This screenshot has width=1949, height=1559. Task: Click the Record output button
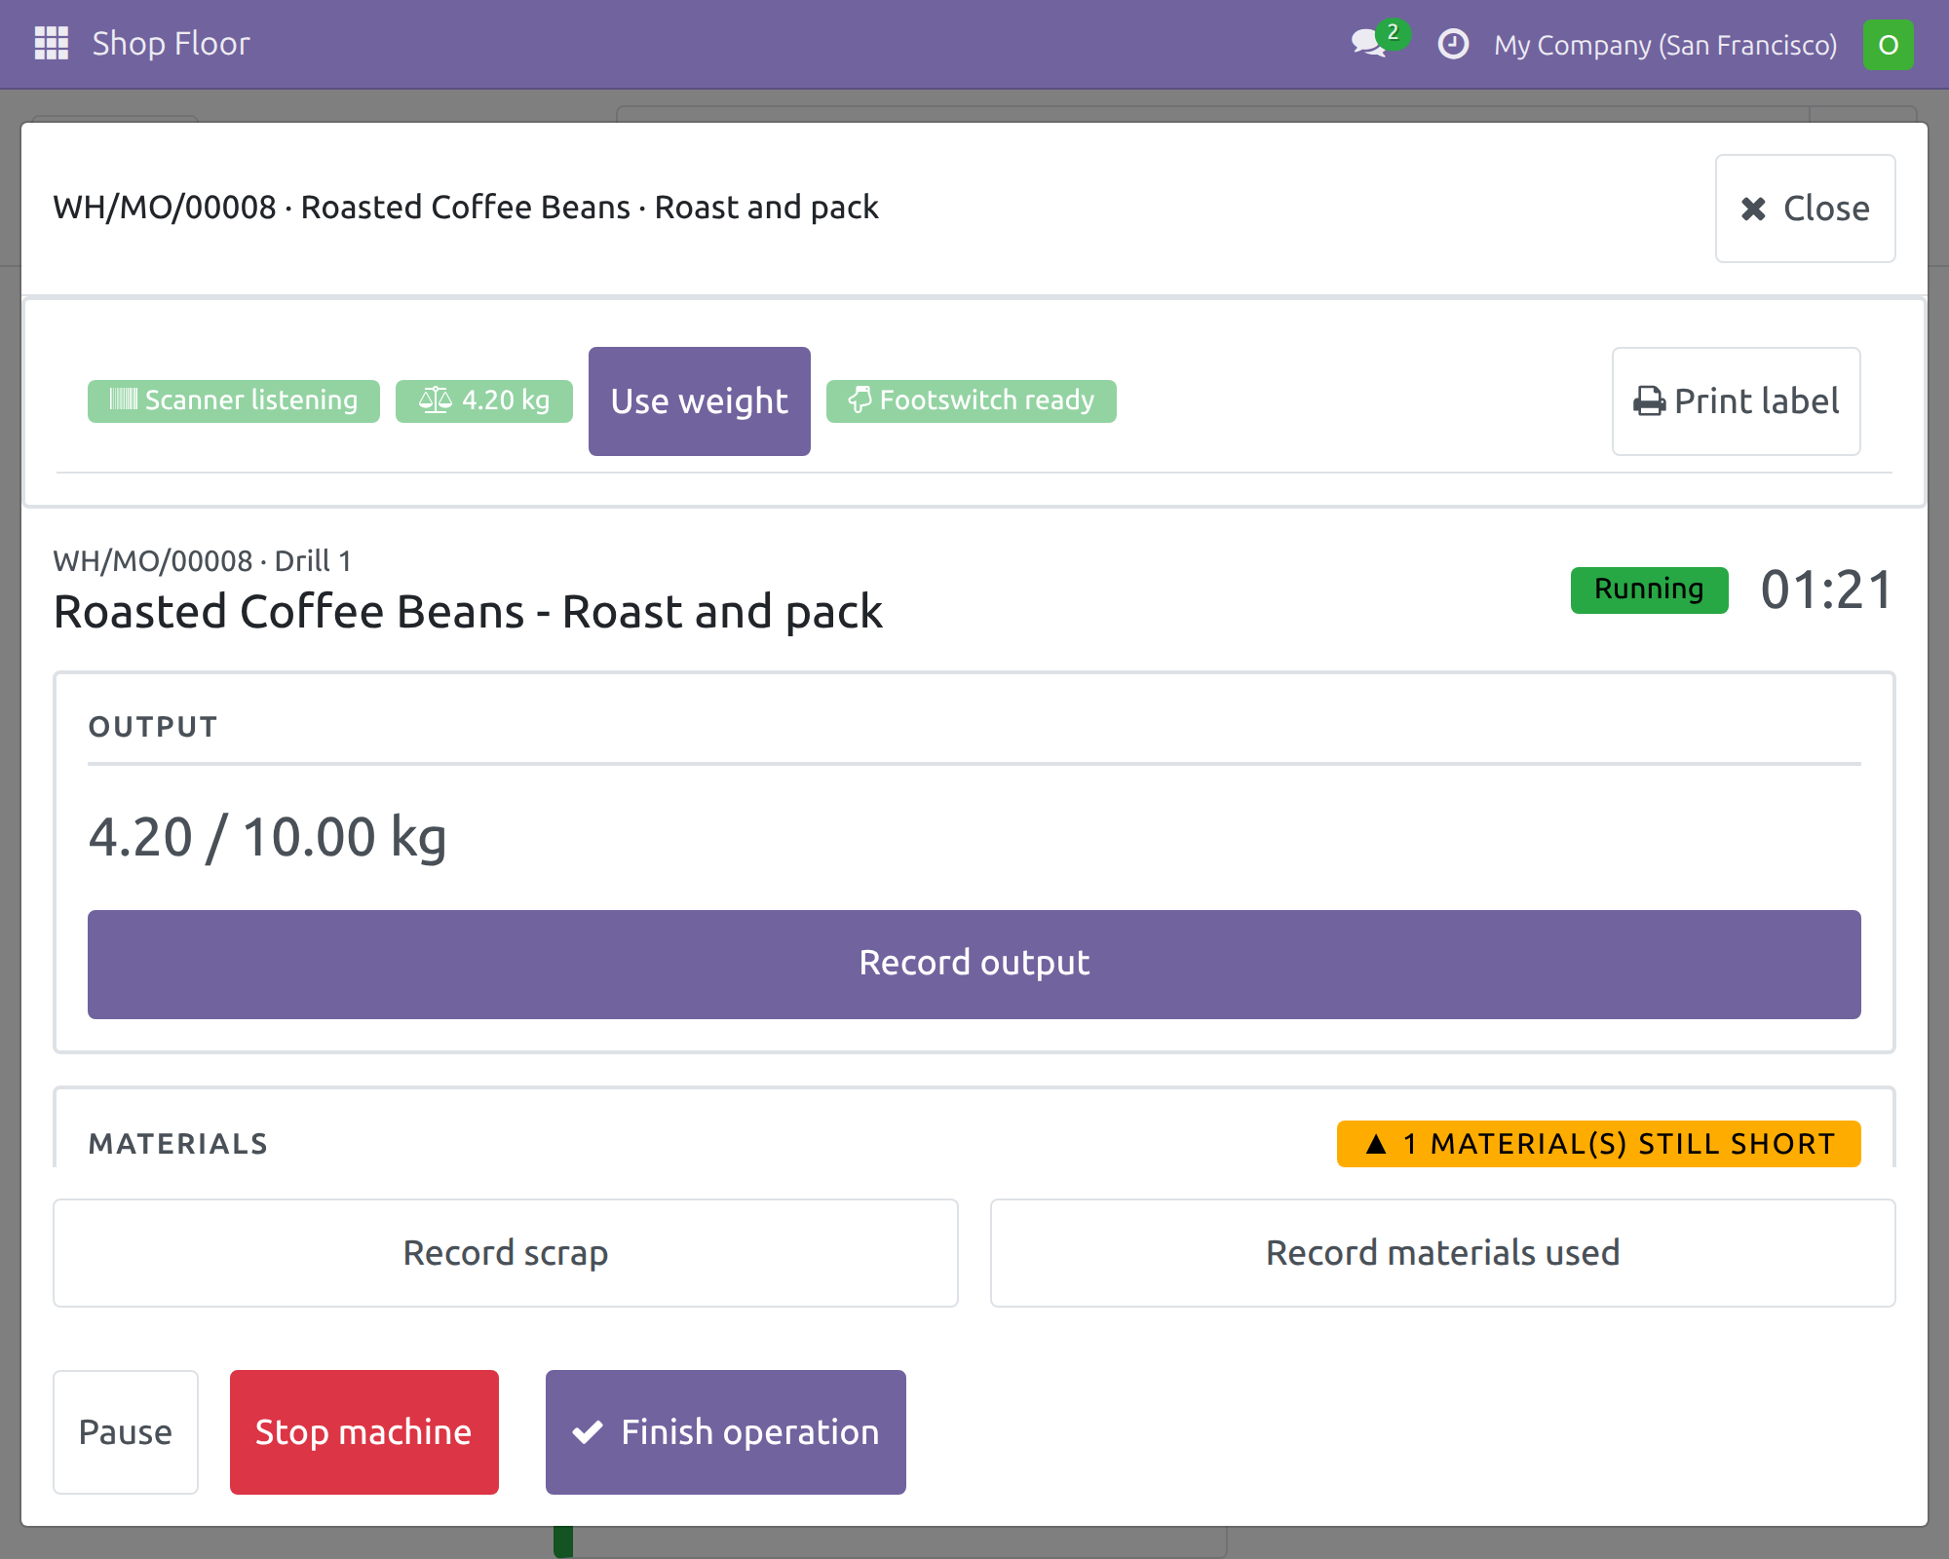tap(974, 964)
